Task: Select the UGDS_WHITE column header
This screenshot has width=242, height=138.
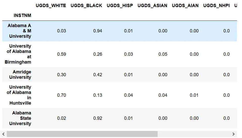Action: pos(51,5)
